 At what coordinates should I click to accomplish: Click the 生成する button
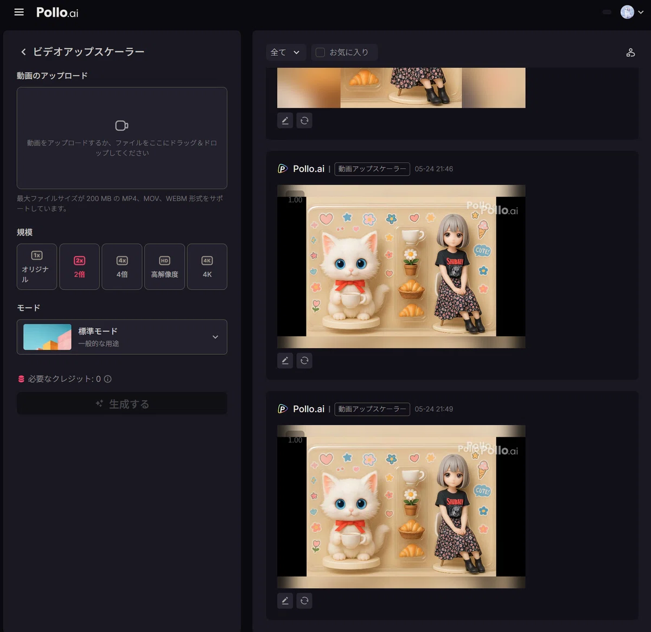[x=122, y=404]
